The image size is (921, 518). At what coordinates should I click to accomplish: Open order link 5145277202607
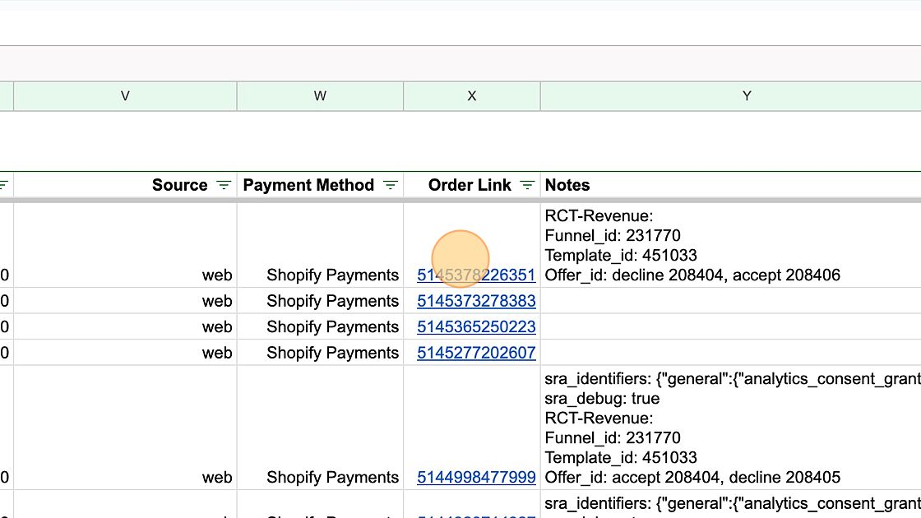point(476,353)
